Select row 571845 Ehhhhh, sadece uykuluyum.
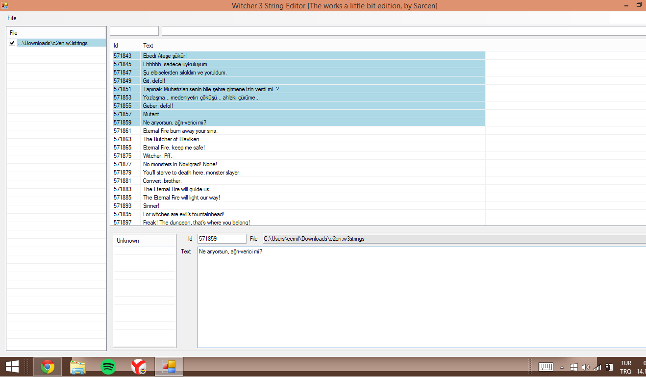The width and height of the screenshot is (646, 377). pos(298,64)
